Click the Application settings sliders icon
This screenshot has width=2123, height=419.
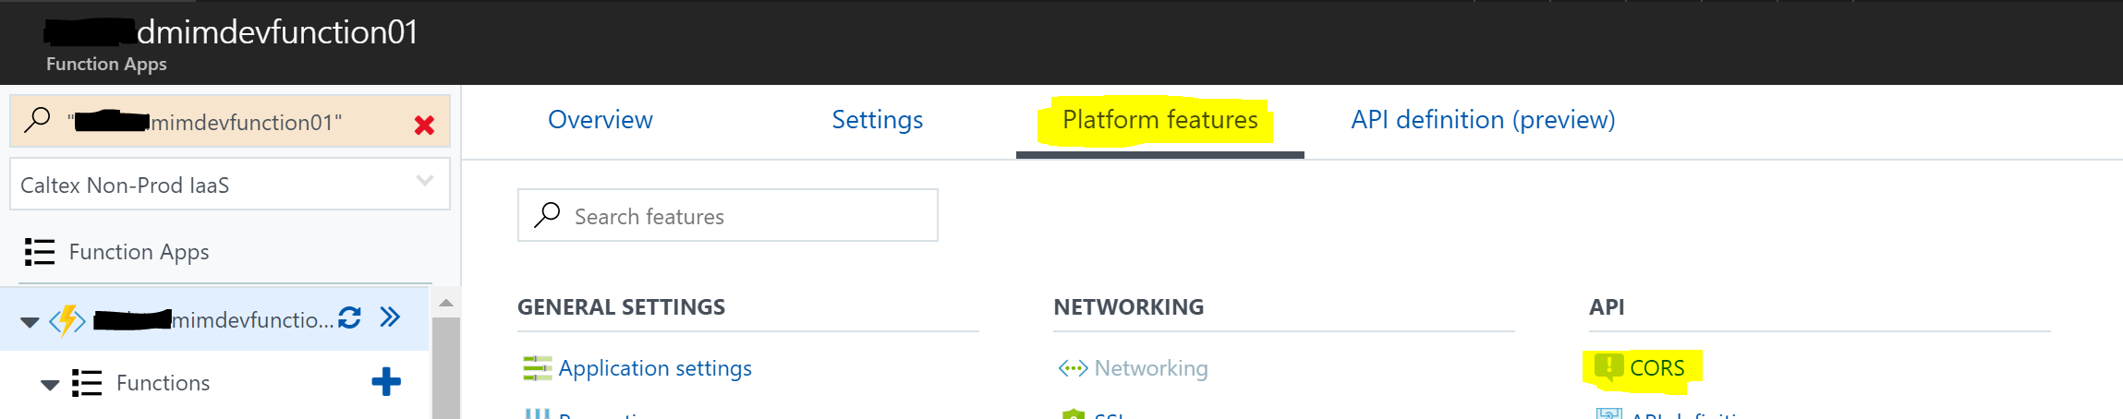point(537,368)
